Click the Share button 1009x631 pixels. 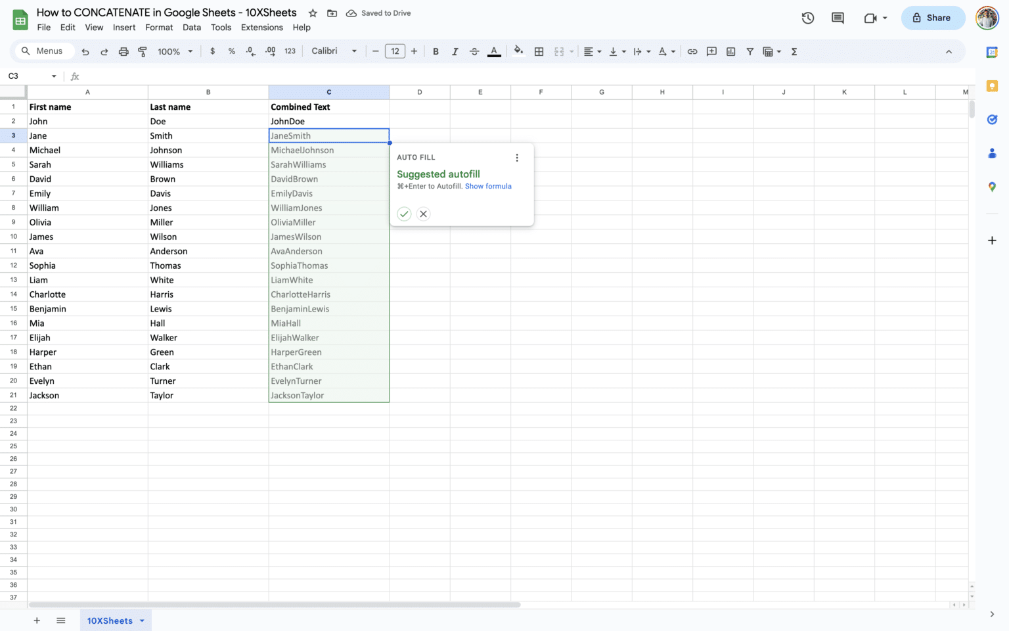click(933, 18)
